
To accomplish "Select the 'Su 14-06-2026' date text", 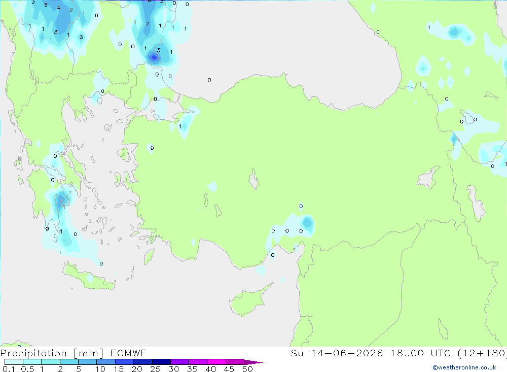I will click(x=337, y=353).
